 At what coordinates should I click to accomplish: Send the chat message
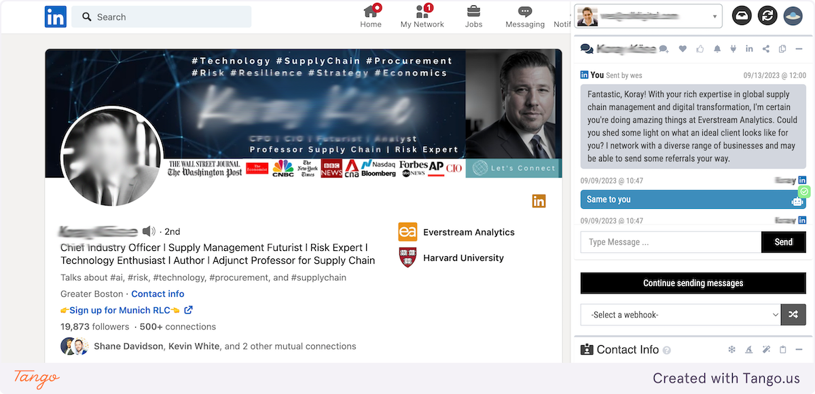click(x=784, y=242)
